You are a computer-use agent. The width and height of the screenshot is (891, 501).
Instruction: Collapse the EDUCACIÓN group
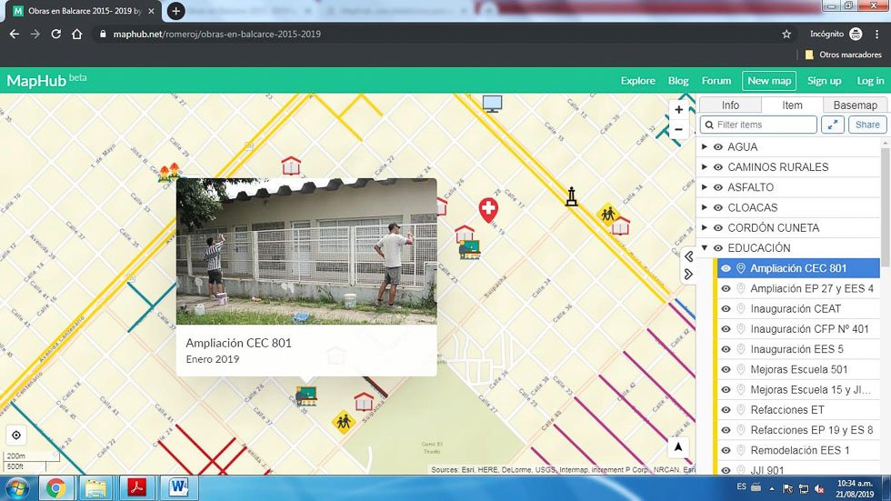(705, 247)
